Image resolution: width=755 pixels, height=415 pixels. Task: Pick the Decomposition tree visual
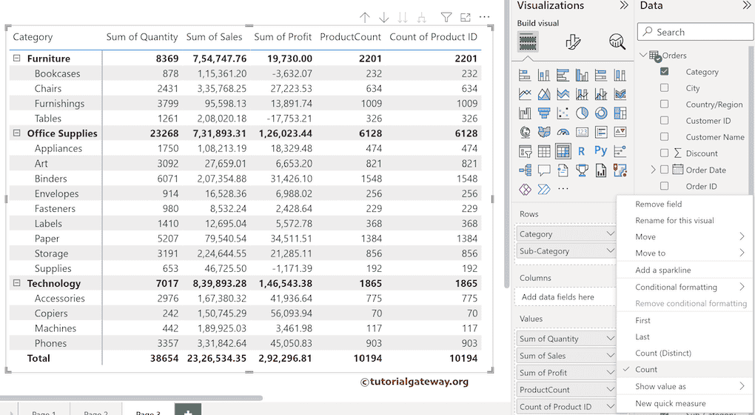coord(525,170)
